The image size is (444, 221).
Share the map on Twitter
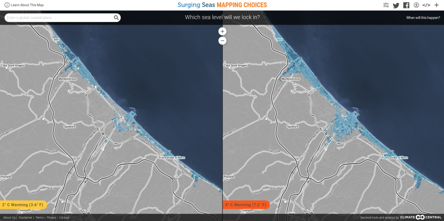point(396,5)
